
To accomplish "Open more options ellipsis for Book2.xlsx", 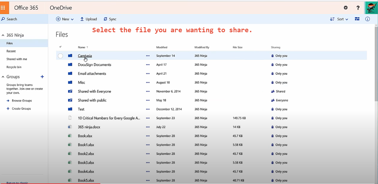I will tap(148, 154).
